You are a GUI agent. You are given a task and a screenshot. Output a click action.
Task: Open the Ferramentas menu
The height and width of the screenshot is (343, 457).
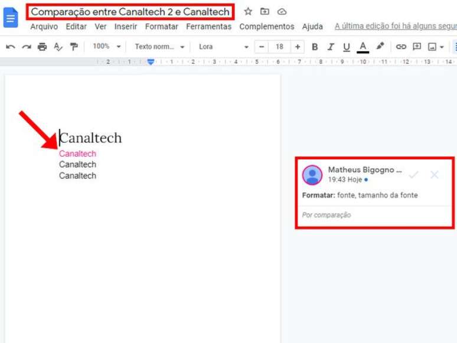pyautogui.click(x=208, y=27)
